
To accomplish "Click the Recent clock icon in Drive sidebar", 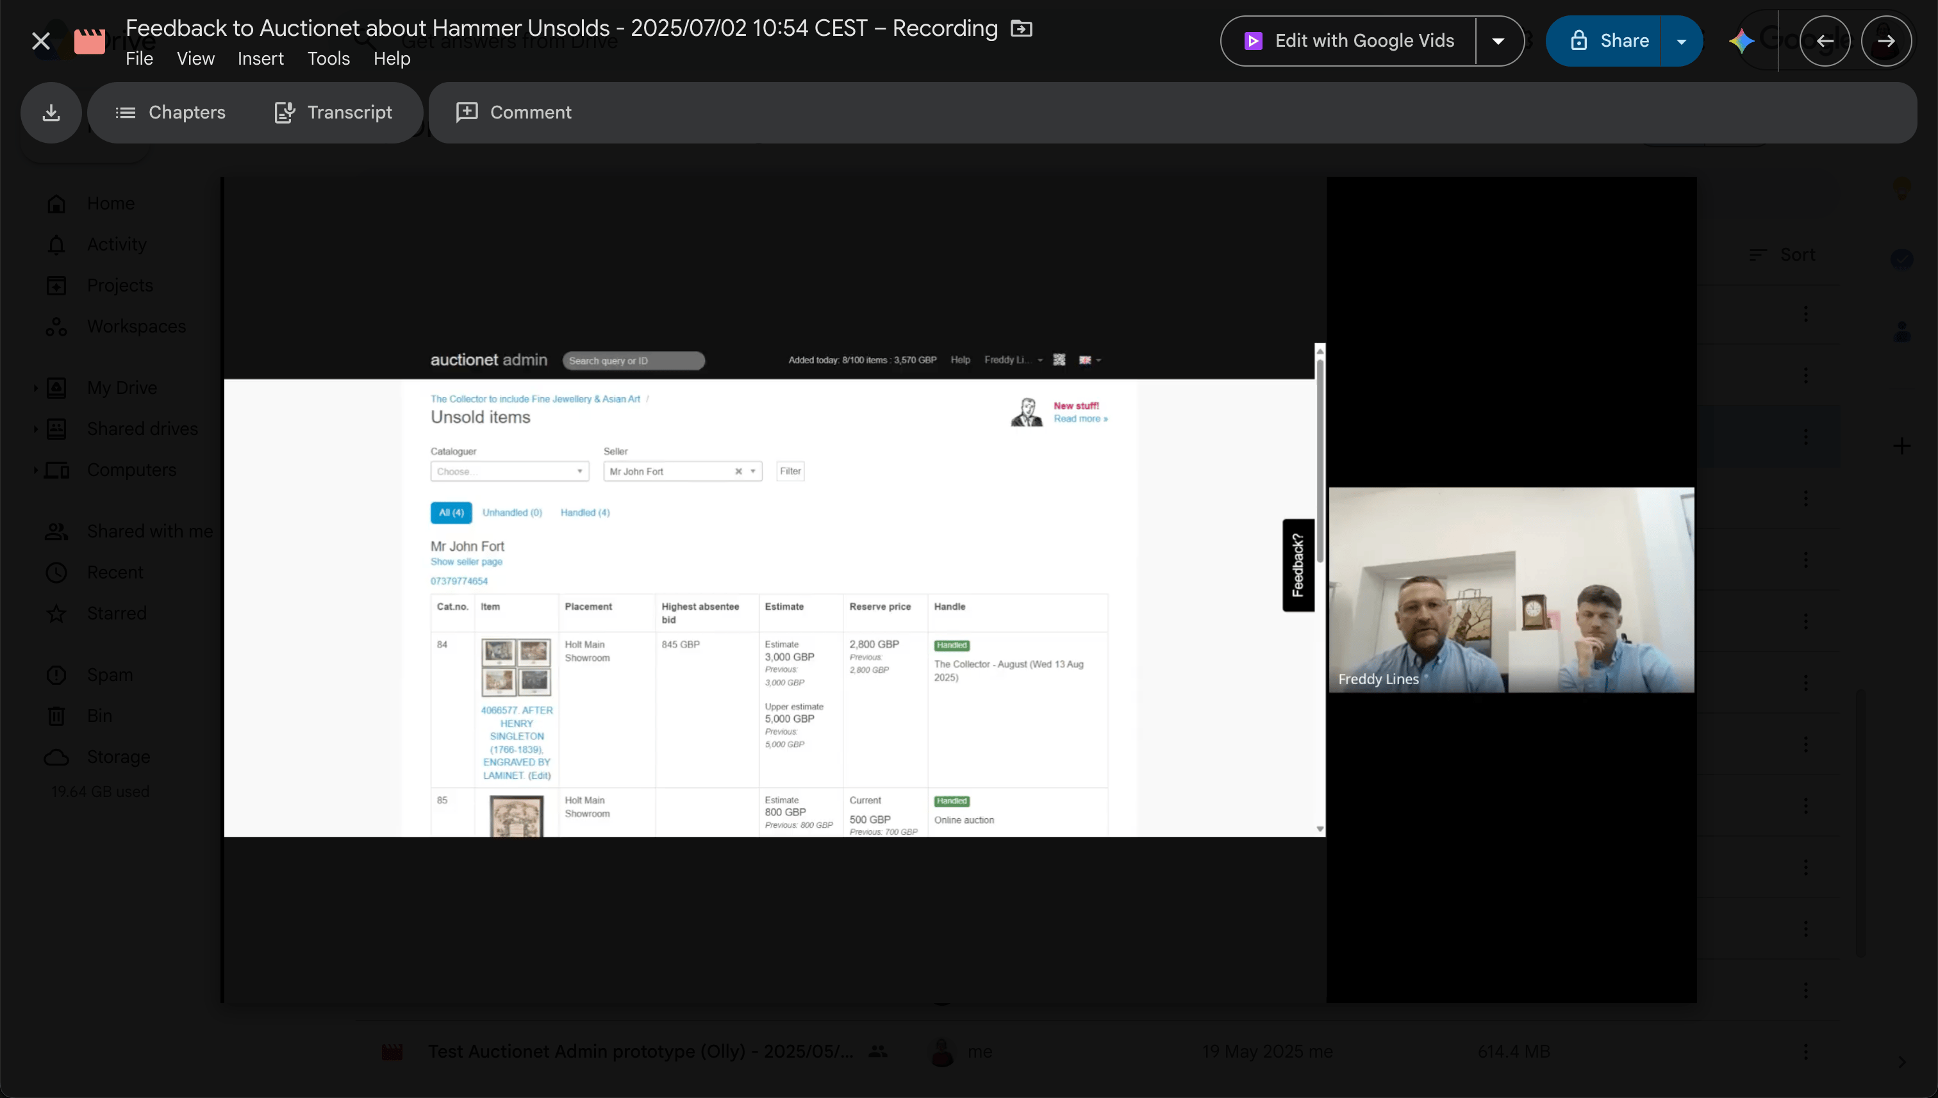I will [56, 572].
